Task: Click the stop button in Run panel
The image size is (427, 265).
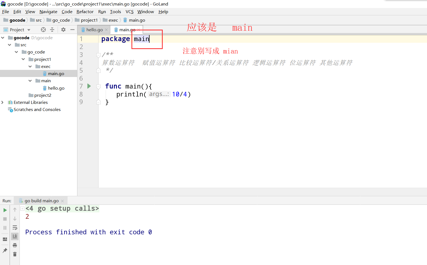Action: pyautogui.click(x=5, y=219)
